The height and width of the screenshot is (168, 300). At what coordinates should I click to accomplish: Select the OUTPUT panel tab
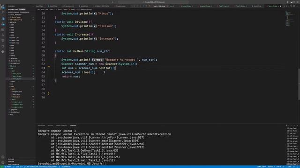(x=51, y=126)
